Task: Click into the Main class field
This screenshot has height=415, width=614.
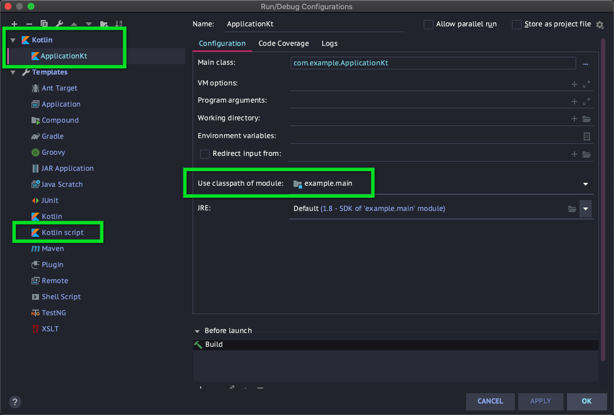Action: (433, 63)
